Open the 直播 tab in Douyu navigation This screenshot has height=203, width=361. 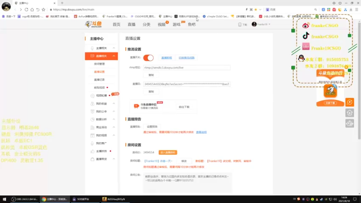coord(131,24)
